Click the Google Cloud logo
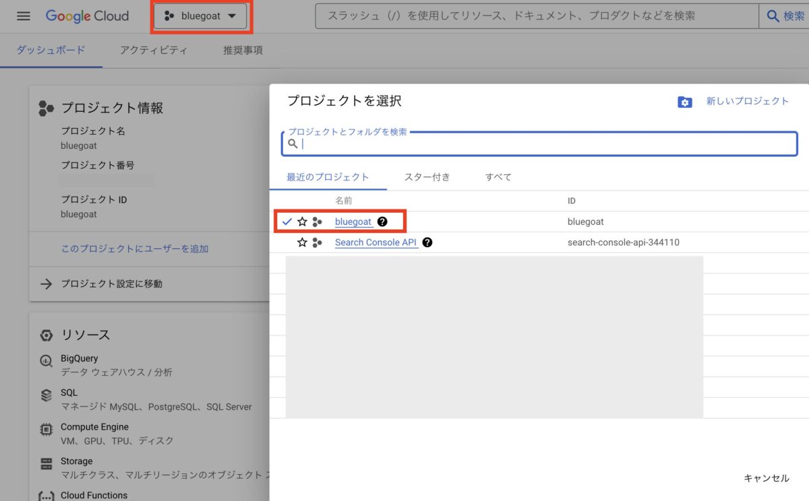 coord(87,16)
